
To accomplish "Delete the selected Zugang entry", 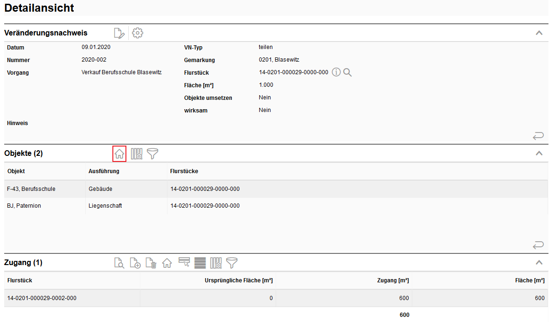I will [x=151, y=263].
